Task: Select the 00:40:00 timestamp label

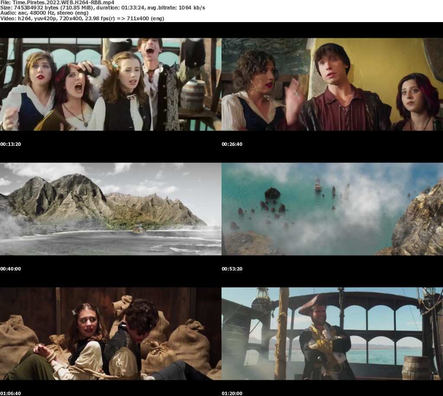Action: coord(10,269)
